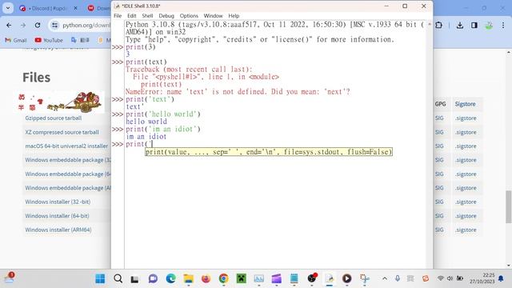
Task: Go back in Chrome browser
Action: pyautogui.click(x=9, y=25)
